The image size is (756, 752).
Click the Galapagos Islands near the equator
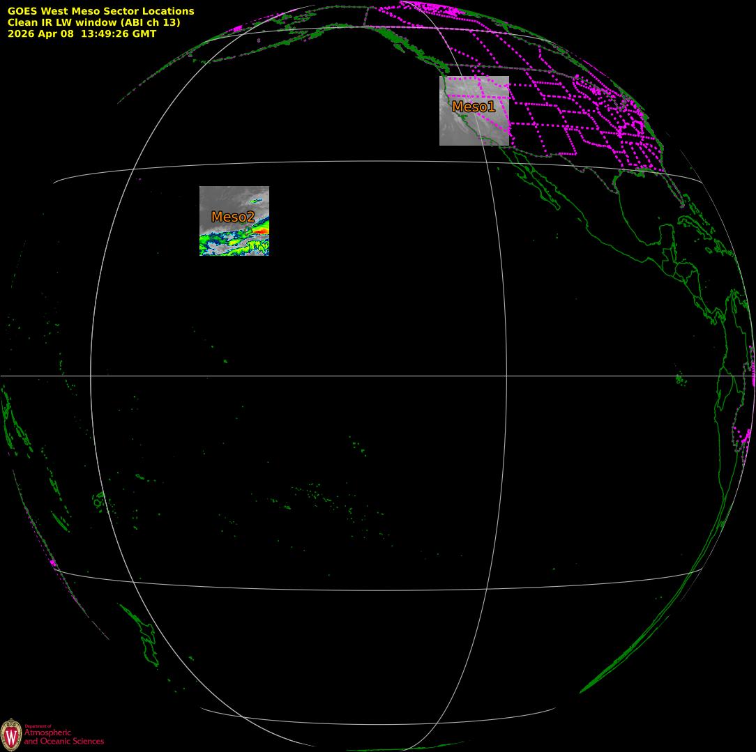(x=681, y=380)
